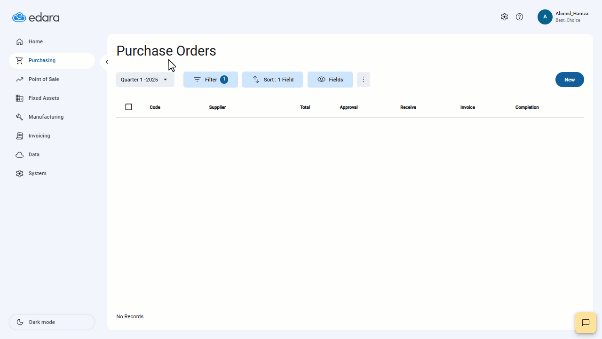Screen dimensions: 602x339
Task: Toggle the select-all checkbox in table header
Action: click(129, 107)
